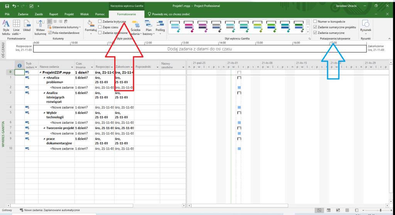Uncheck Zadanie sumaryczne projektu checkbox
This screenshot has width=395, height=215.
coord(315,27)
